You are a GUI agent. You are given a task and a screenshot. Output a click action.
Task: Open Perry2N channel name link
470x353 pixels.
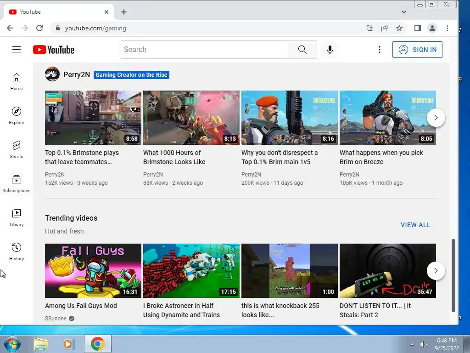(77, 75)
